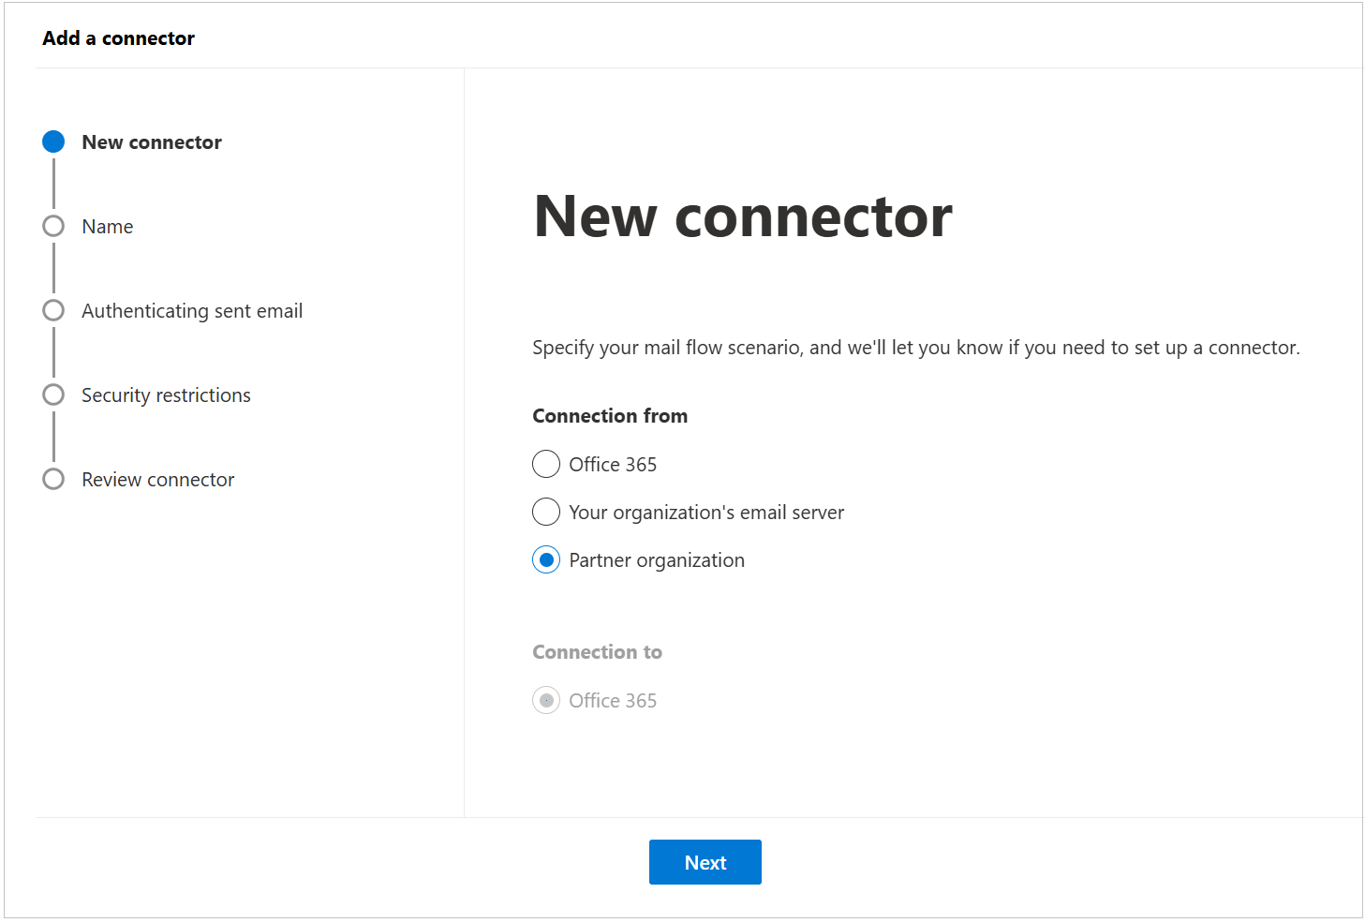
Task: Click the circle beside Security restrictions
Action: [53, 395]
